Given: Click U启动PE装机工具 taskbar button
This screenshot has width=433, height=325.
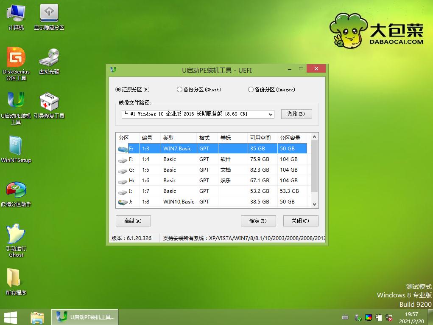Looking at the screenshot, I should (x=85, y=317).
